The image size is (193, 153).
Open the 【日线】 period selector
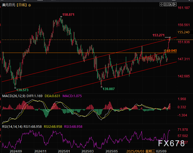pyautogui.click(x=21, y=5)
